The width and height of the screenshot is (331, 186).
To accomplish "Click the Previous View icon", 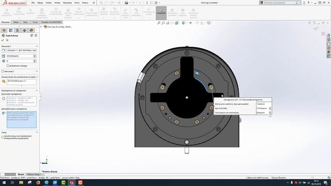I will (168, 23).
